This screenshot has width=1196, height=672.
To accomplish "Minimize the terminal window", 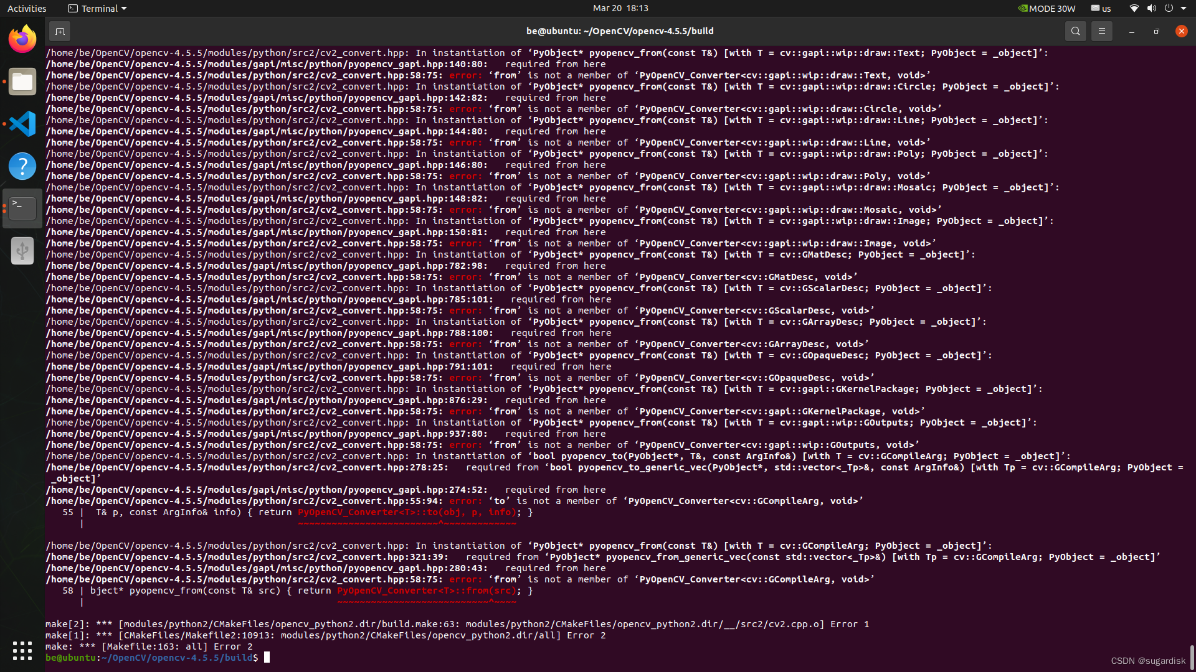I will tap(1131, 31).
